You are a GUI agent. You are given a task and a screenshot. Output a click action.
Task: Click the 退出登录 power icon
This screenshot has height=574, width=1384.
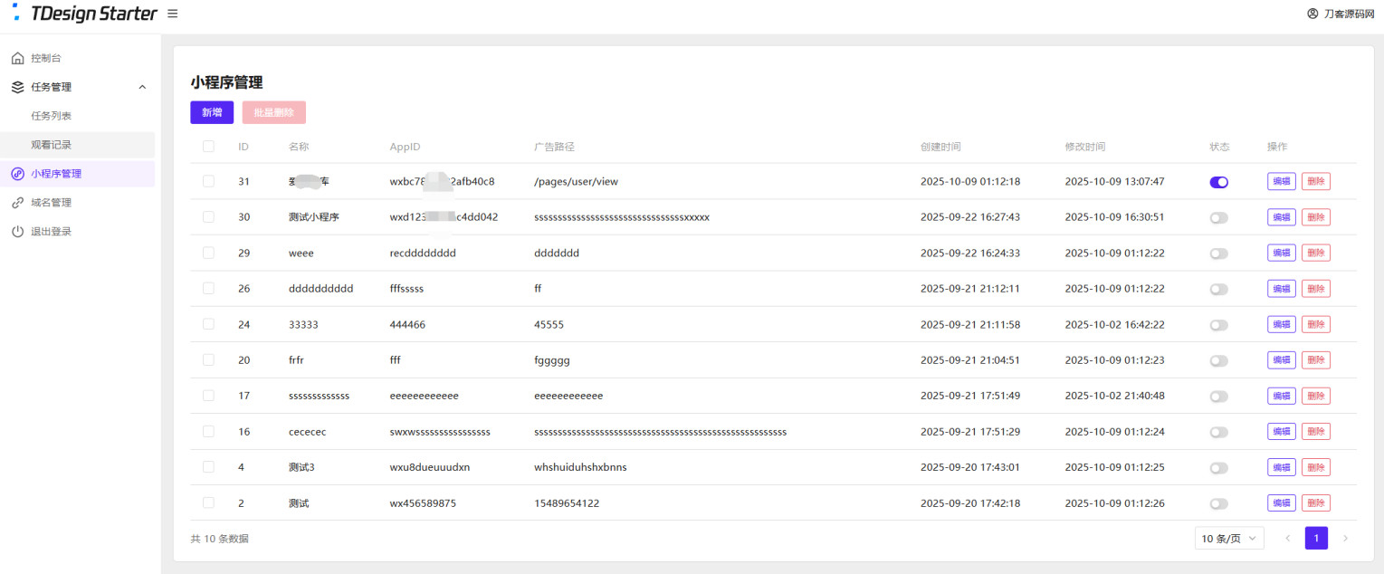coord(17,232)
